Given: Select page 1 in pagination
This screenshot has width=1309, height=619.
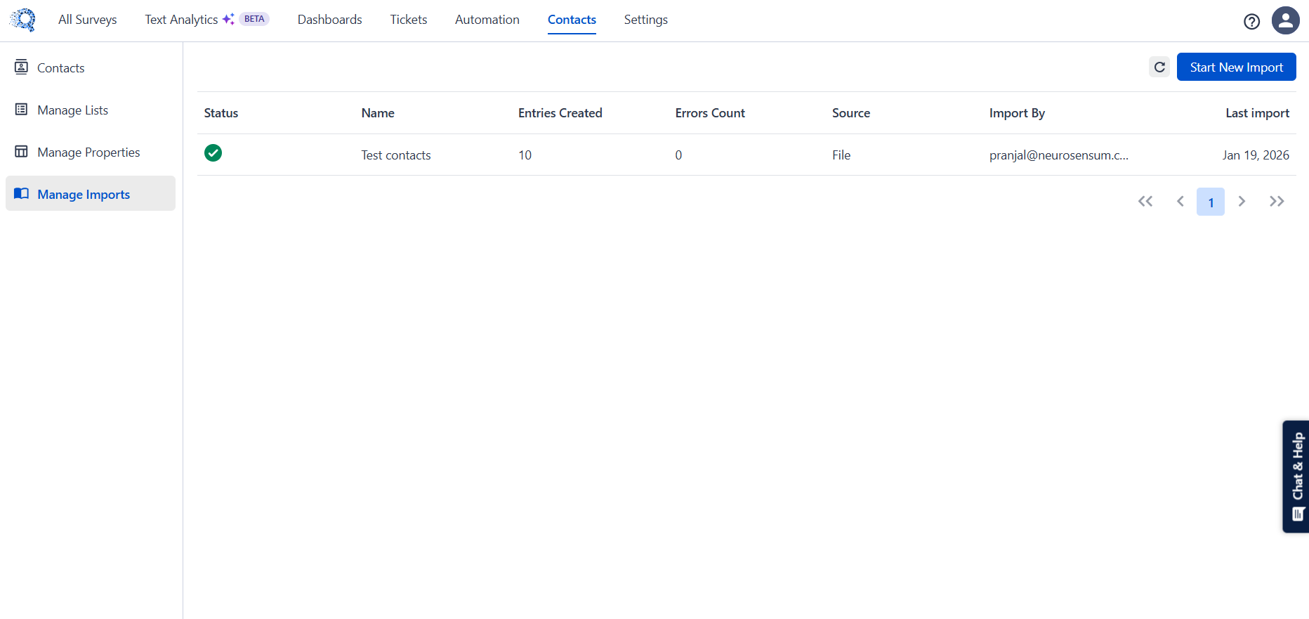Looking at the screenshot, I should [x=1211, y=202].
